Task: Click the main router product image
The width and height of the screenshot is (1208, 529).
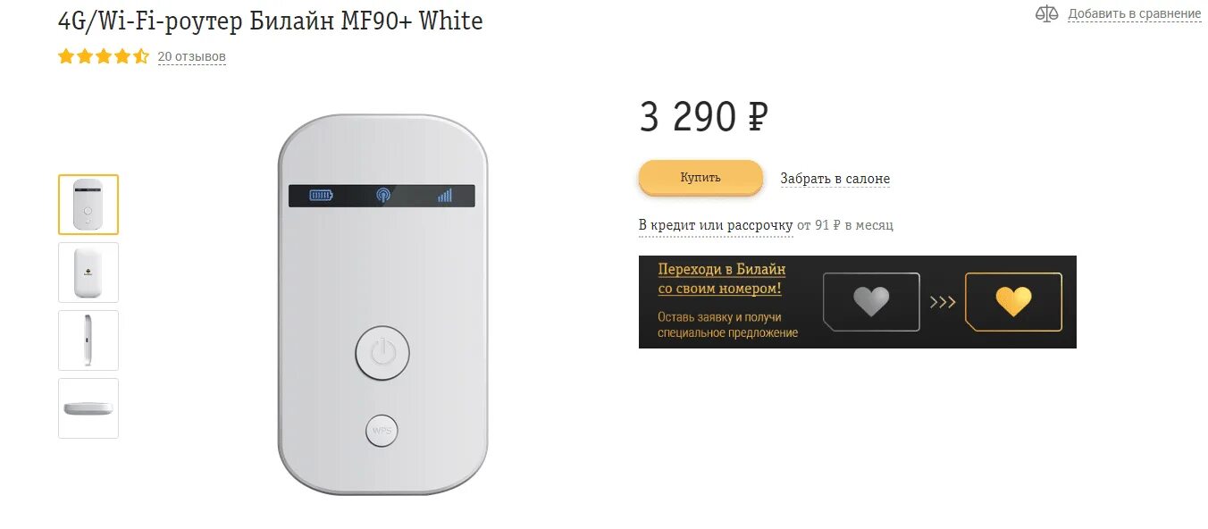Action: tap(382, 305)
